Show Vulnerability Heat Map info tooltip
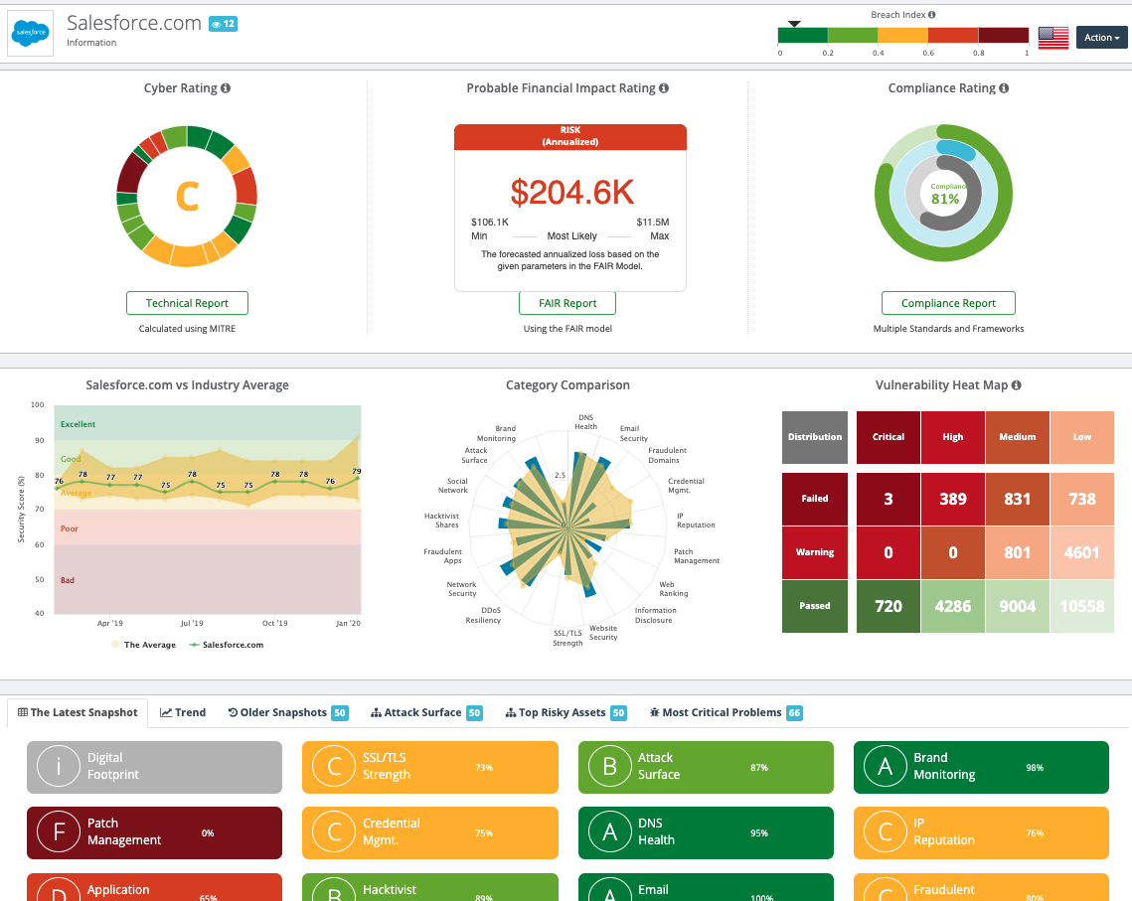 (x=1017, y=385)
